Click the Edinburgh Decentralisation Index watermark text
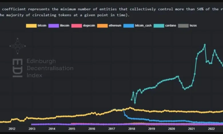This screenshot has height=134, width=223. (x=49, y=68)
